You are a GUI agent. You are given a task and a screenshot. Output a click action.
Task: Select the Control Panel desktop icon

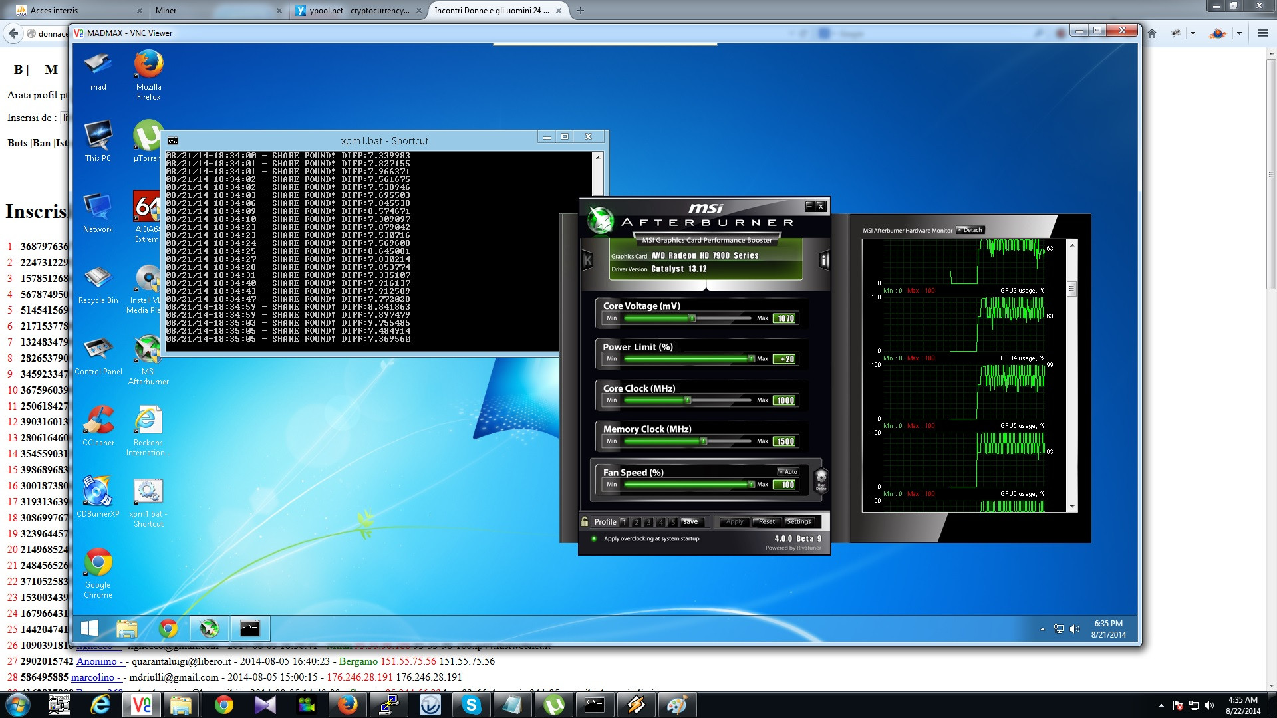[98, 354]
